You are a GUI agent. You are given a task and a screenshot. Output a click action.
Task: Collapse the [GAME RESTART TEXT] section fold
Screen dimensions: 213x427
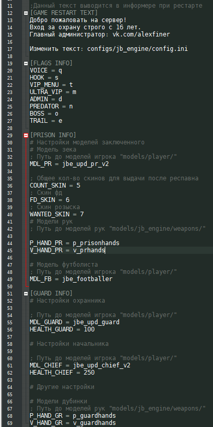(26, 13)
